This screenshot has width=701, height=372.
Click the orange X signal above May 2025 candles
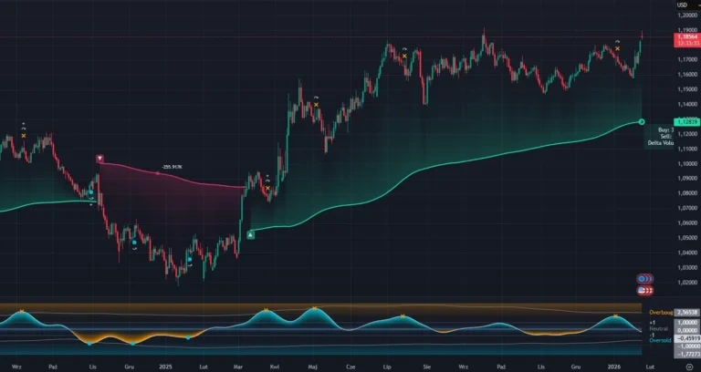point(316,105)
